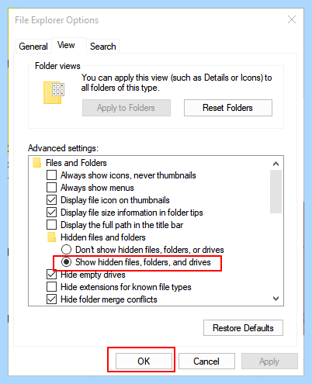Enable Display the full path in title bar
The image size is (312, 384).
pyautogui.click(x=51, y=225)
